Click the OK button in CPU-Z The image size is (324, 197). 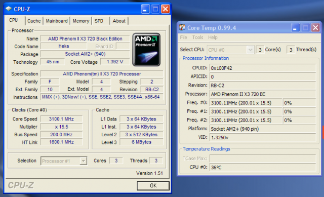[153, 186]
